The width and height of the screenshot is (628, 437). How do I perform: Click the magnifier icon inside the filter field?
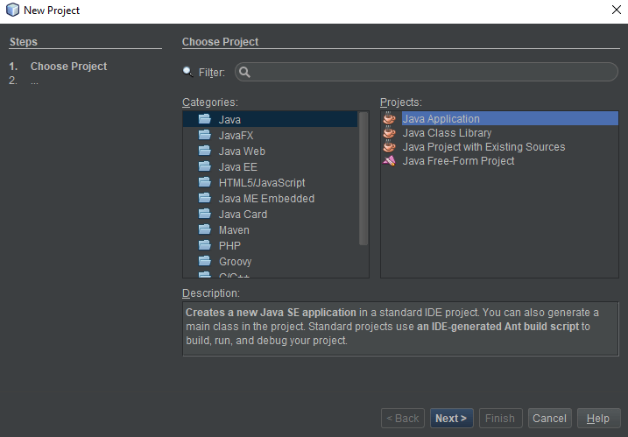pyautogui.click(x=244, y=72)
